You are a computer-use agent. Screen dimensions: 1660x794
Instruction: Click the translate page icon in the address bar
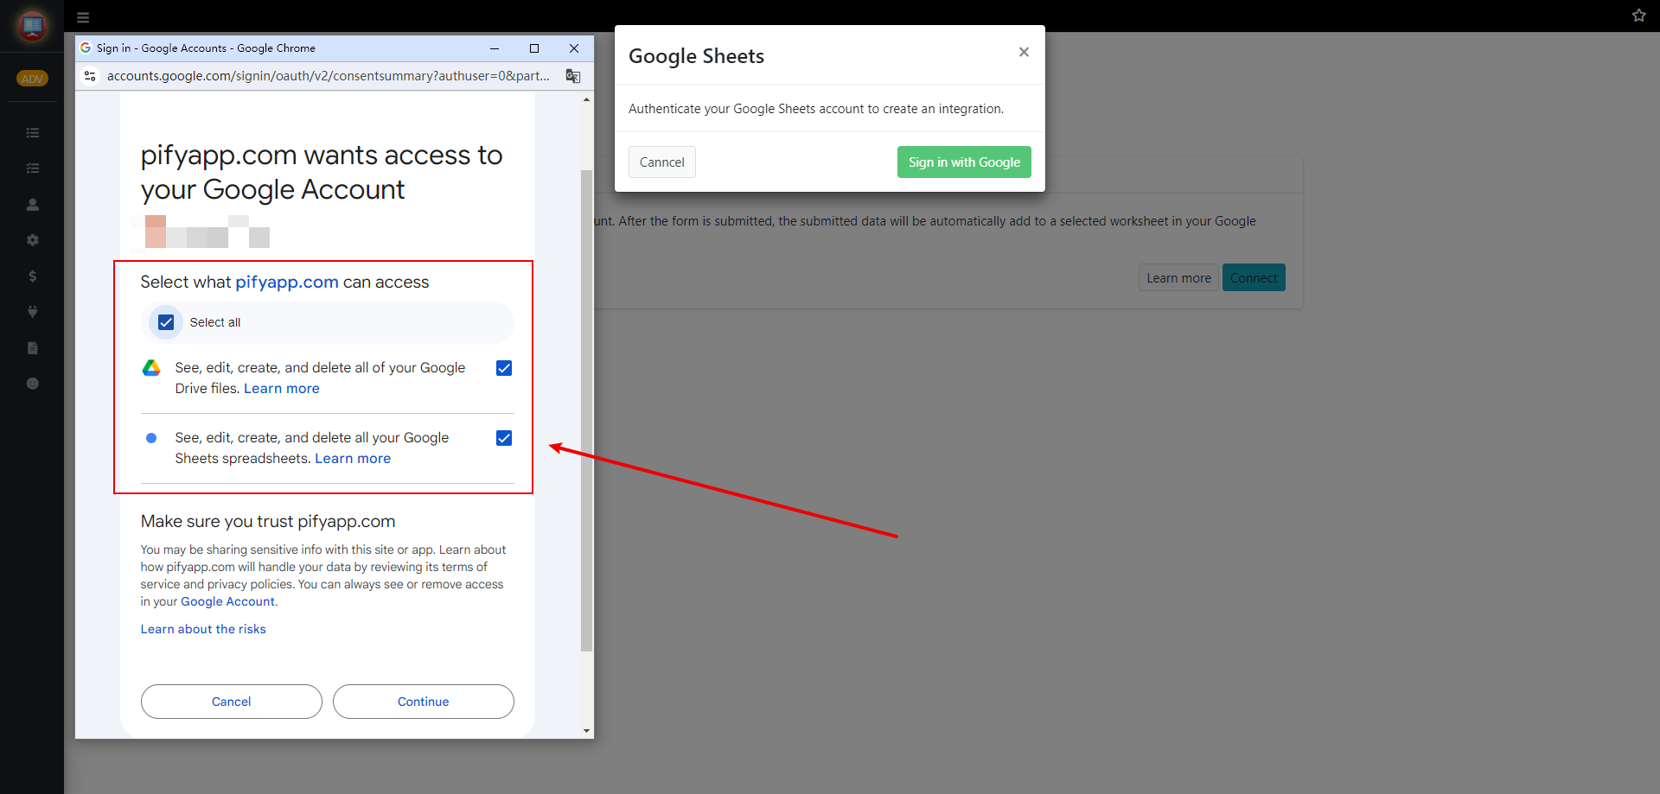572,76
